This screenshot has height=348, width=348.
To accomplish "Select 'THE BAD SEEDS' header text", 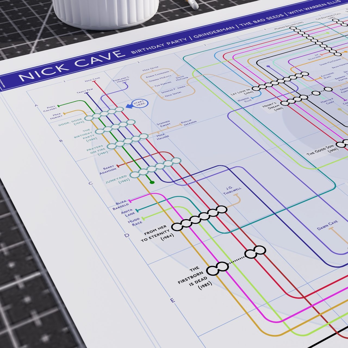I will (260, 20).
